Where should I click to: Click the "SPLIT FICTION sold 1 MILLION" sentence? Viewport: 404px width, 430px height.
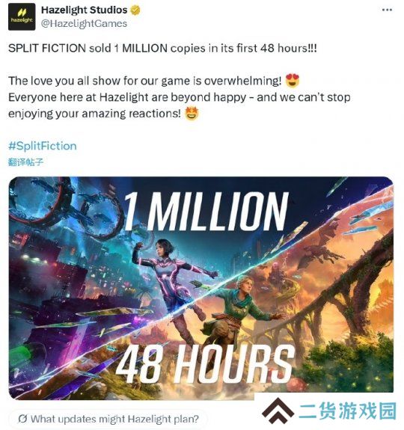click(162, 49)
